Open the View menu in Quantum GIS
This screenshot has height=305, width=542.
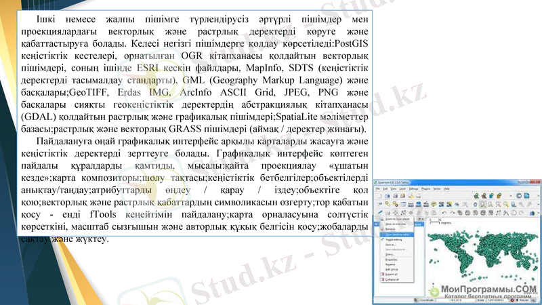[x=394, y=189]
